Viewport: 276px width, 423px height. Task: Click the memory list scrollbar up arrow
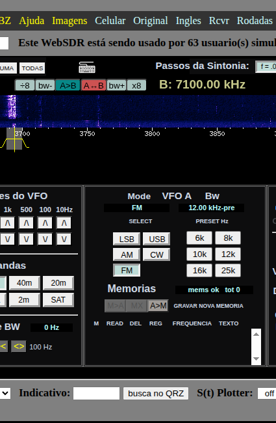click(256, 334)
